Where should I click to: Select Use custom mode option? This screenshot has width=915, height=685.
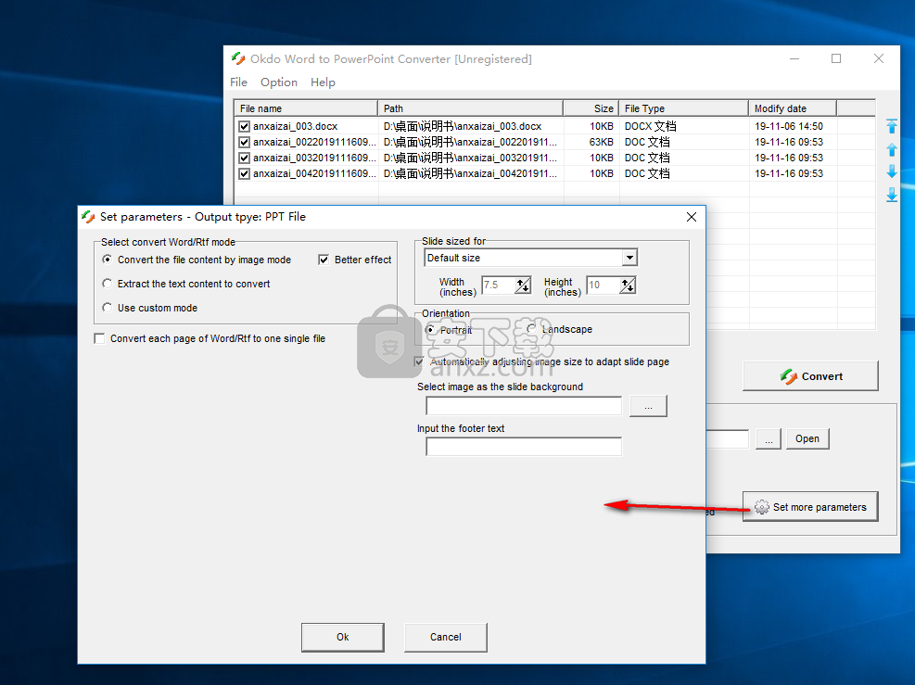pyautogui.click(x=107, y=307)
